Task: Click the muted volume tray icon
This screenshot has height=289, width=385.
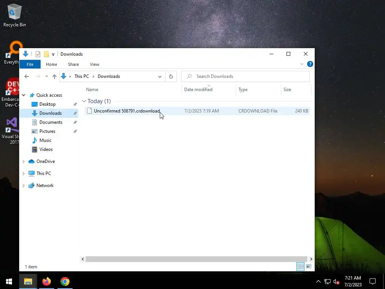Action: coord(336,281)
